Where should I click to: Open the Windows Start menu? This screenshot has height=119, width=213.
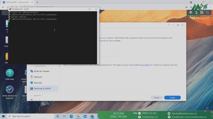click(x=3, y=116)
